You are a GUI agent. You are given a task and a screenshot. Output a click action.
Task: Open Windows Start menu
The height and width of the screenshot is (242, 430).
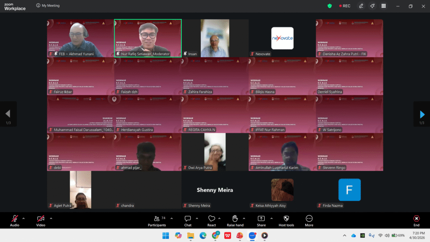[x=165, y=235]
